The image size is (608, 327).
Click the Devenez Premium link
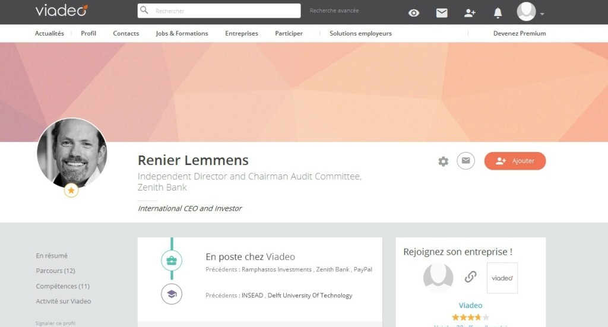(520, 33)
